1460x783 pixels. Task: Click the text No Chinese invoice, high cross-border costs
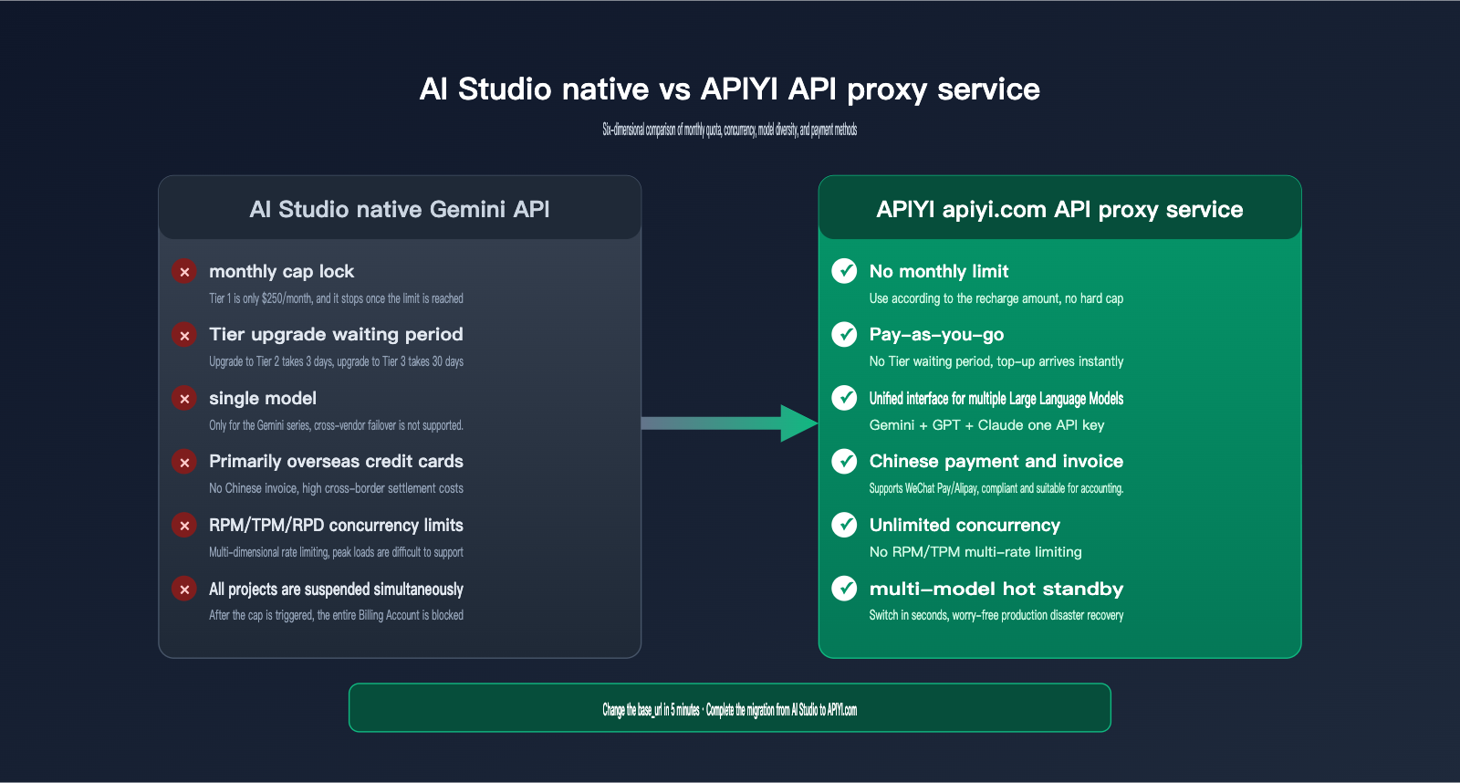[x=336, y=488]
